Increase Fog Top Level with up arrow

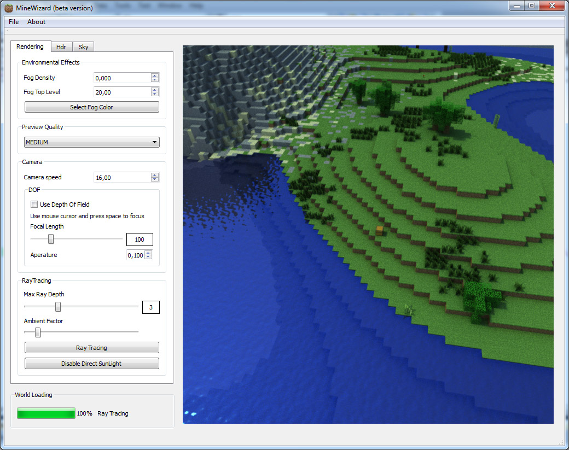coord(155,90)
